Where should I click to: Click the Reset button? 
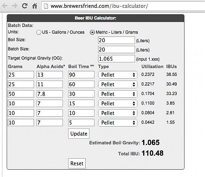pos(77,163)
